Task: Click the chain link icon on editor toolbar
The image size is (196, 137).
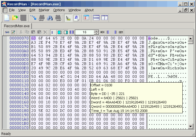Action: pyautogui.click(x=7, y=32)
